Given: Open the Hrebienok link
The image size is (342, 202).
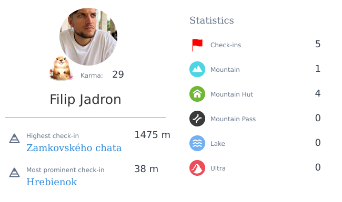Looking at the screenshot, I should [52, 182].
